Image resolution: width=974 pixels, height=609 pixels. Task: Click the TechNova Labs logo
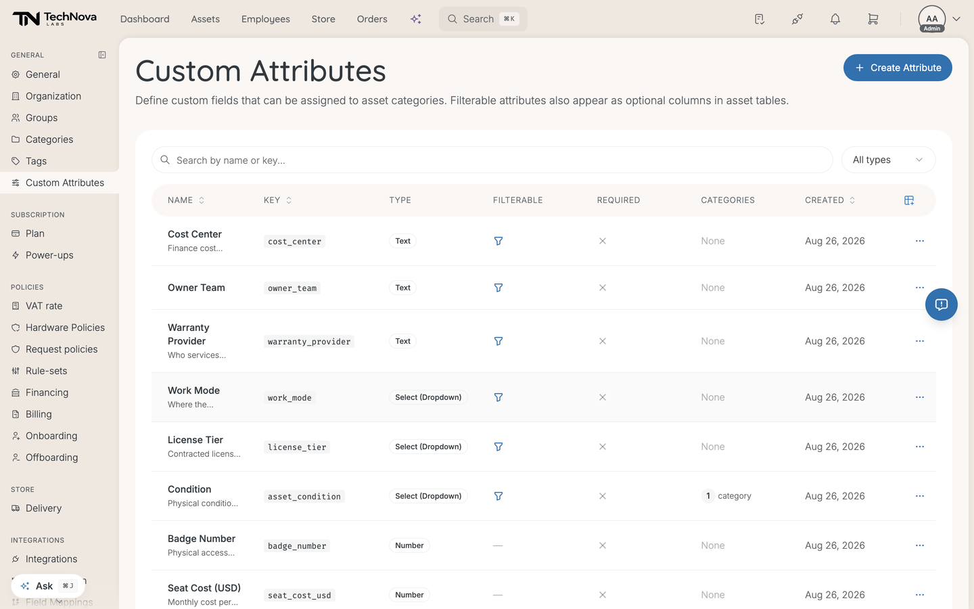pyautogui.click(x=55, y=19)
